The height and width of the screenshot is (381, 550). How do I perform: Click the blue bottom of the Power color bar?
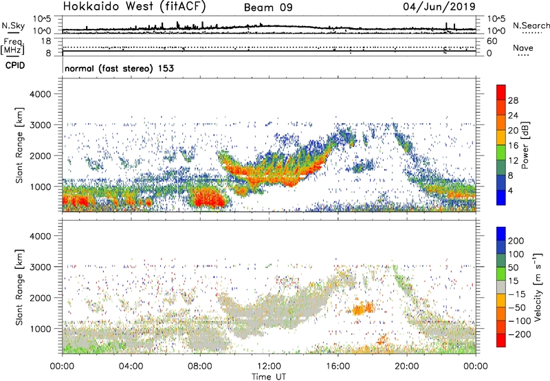[501, 197]
